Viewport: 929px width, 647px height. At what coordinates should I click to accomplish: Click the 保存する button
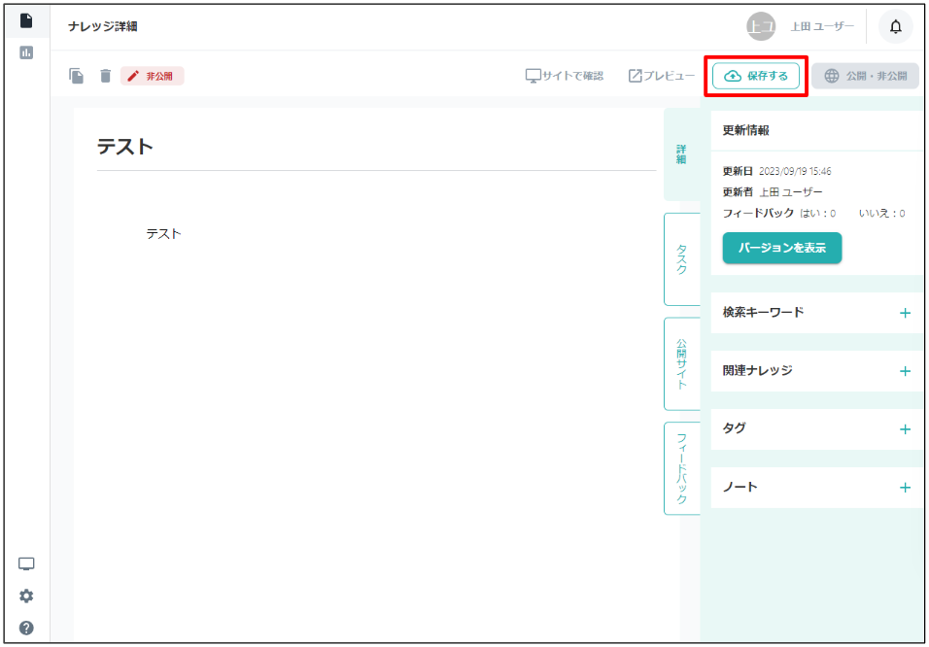tap(756, 76)
